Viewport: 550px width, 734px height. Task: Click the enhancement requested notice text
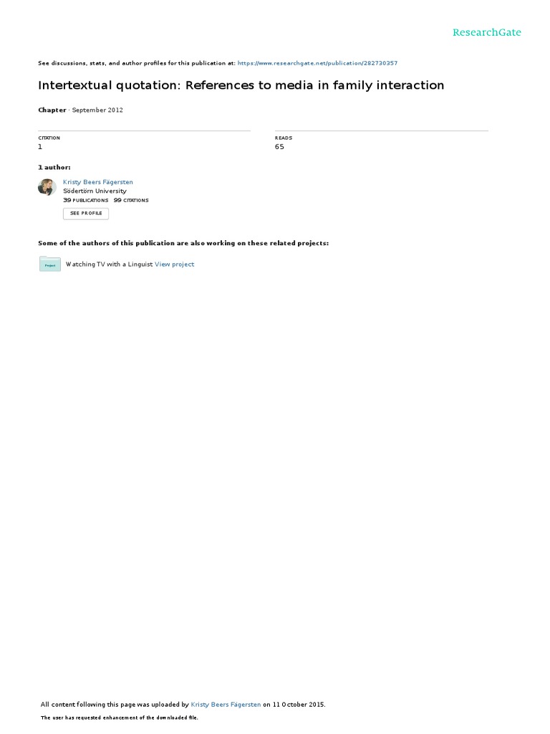(x=120, y=718)
